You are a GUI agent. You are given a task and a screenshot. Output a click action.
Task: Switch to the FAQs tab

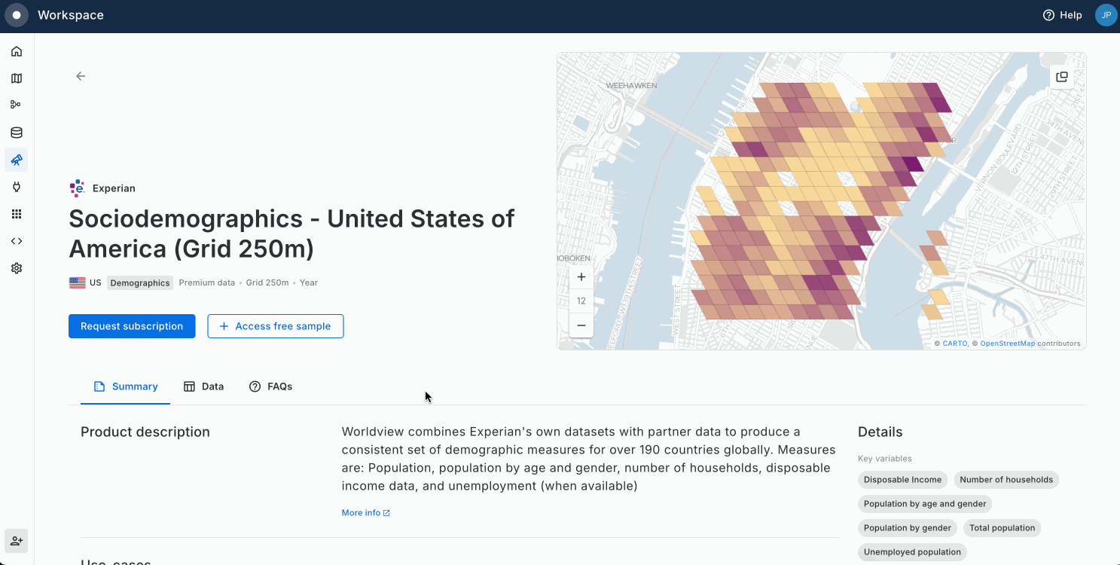pos(270,386)
